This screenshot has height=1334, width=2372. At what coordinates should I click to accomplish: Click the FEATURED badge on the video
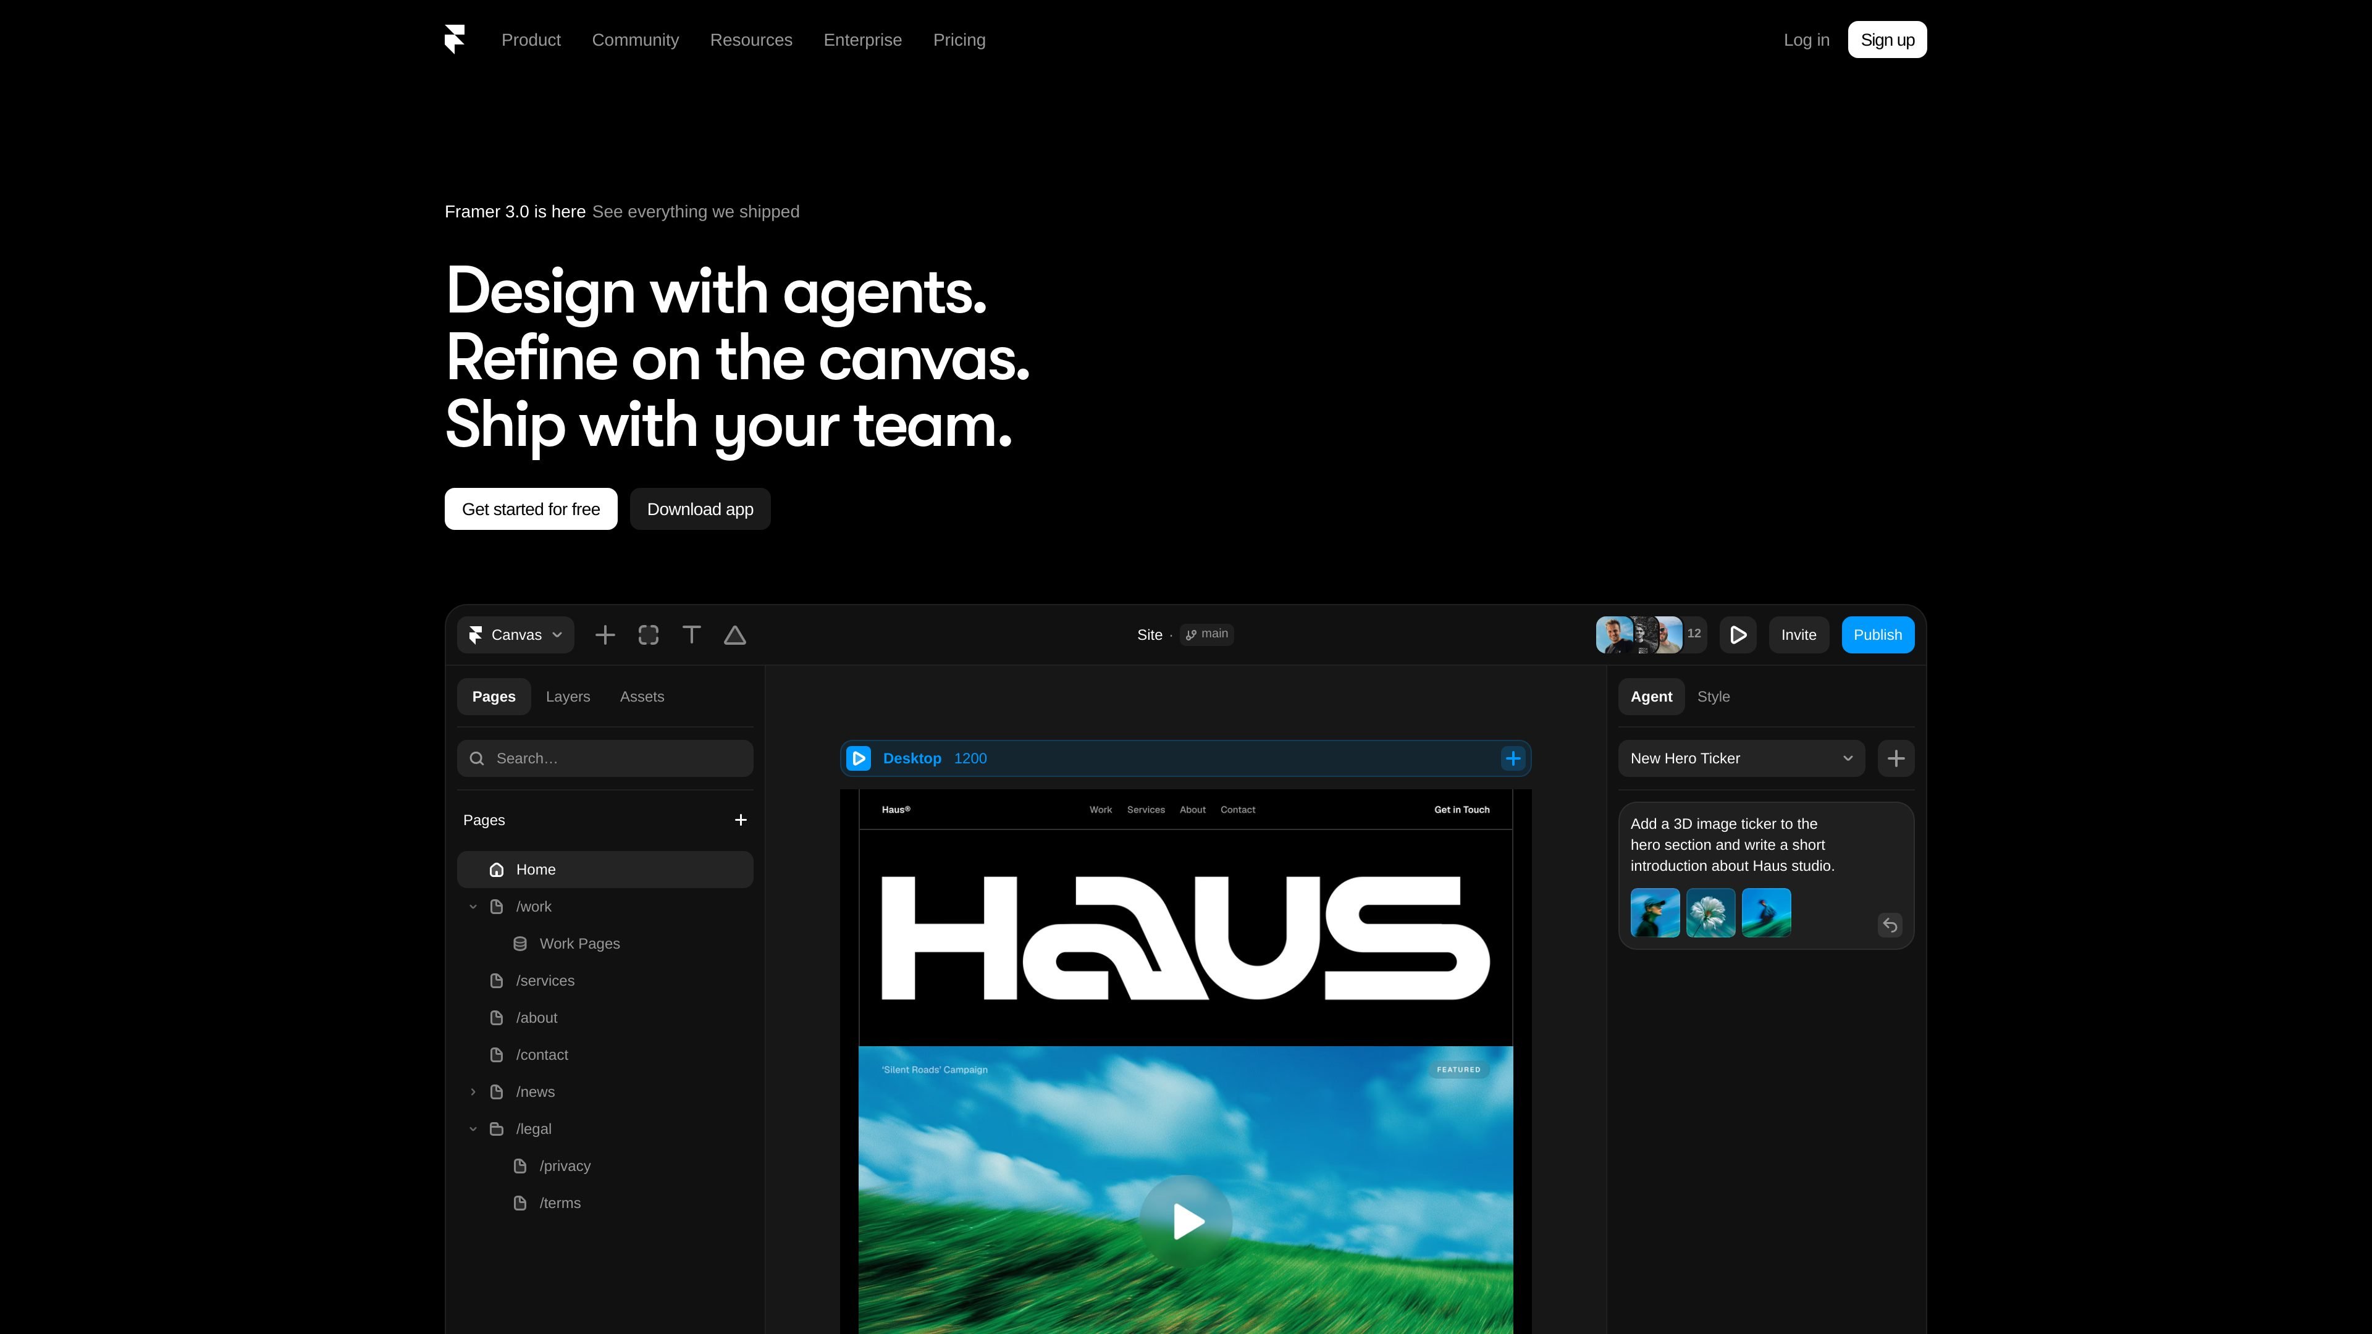coord(1458,1070)
